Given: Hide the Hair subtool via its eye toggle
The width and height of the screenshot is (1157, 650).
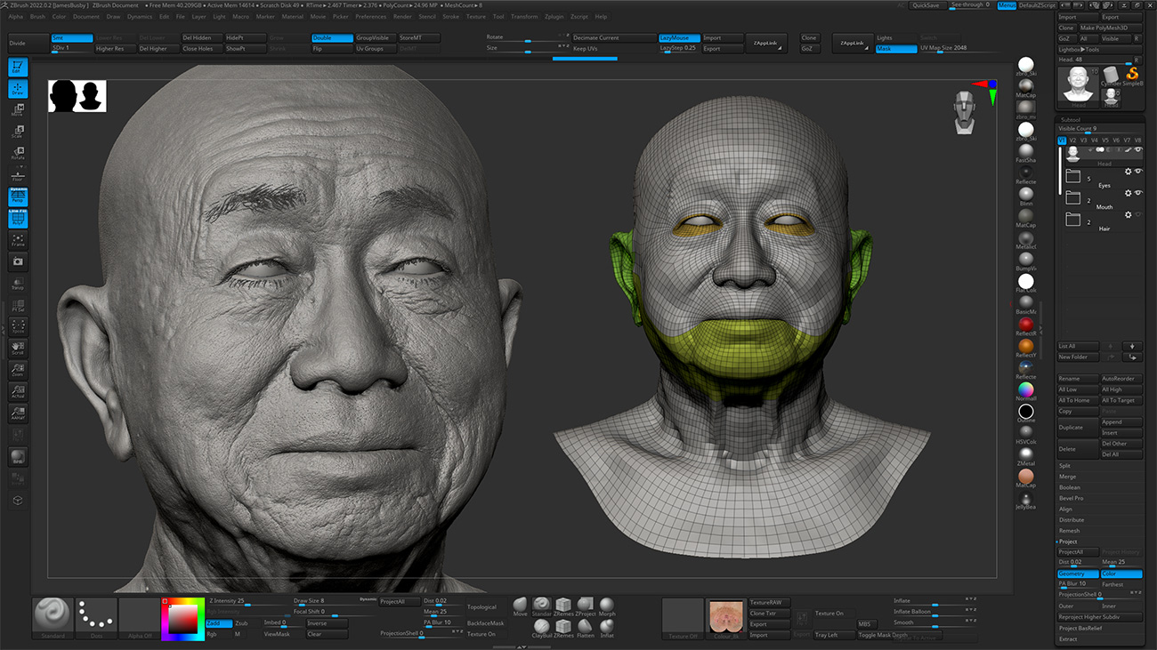Looking at the screenshot, I should click(1137, 215).
